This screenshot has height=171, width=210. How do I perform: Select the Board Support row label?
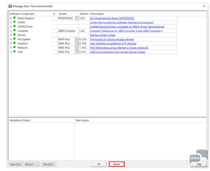coord(26,18)
